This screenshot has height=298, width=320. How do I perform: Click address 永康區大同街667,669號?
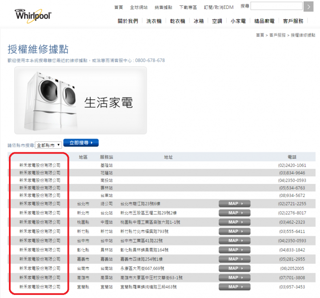click(x=142, y=268)
